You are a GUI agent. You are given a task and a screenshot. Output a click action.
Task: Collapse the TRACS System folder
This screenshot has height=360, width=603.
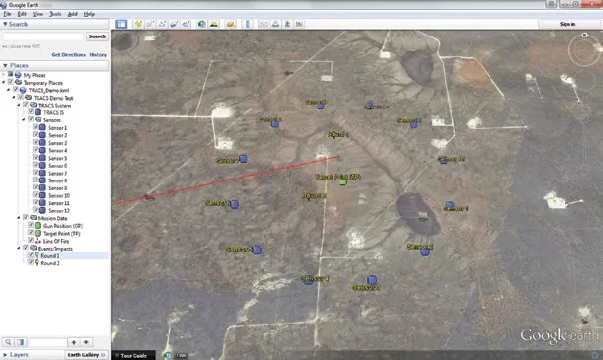tap(19, 105)
